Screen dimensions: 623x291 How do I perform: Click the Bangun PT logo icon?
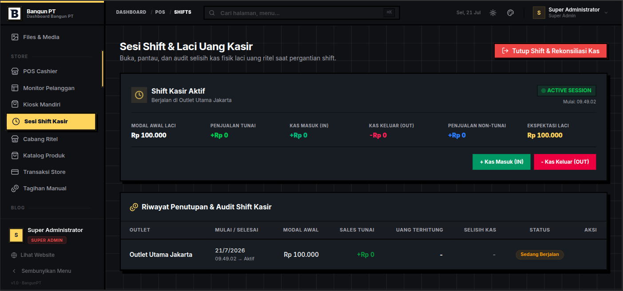coord(15,14)
